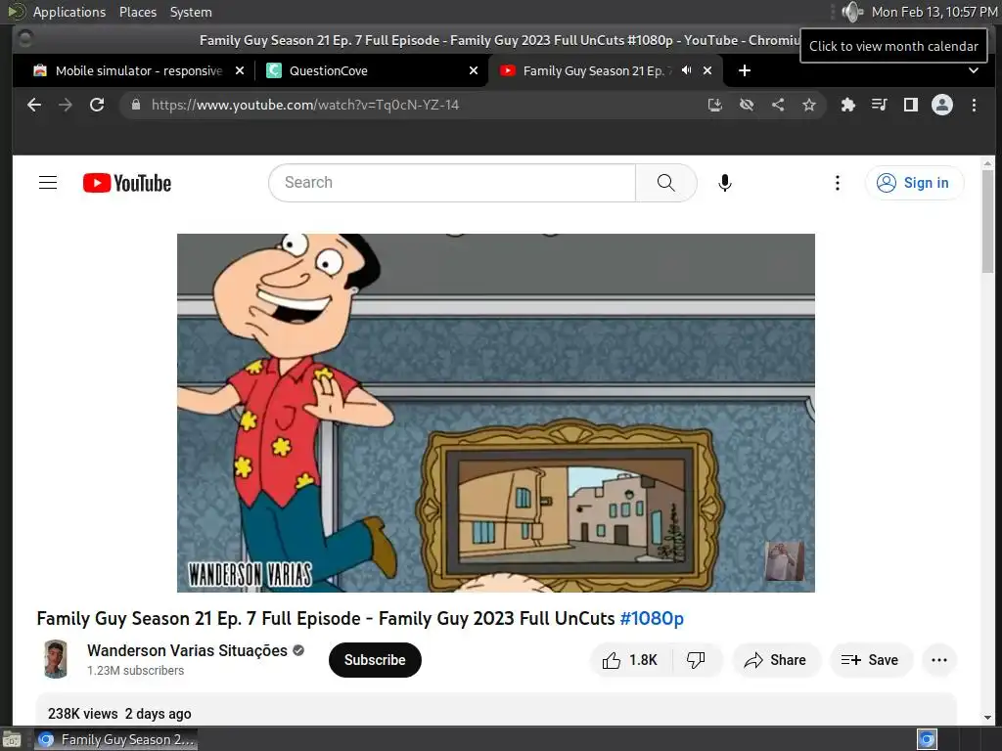
Task: Close the QuestionCove tab
Action: pyautogui.click(x=474, y=70)
